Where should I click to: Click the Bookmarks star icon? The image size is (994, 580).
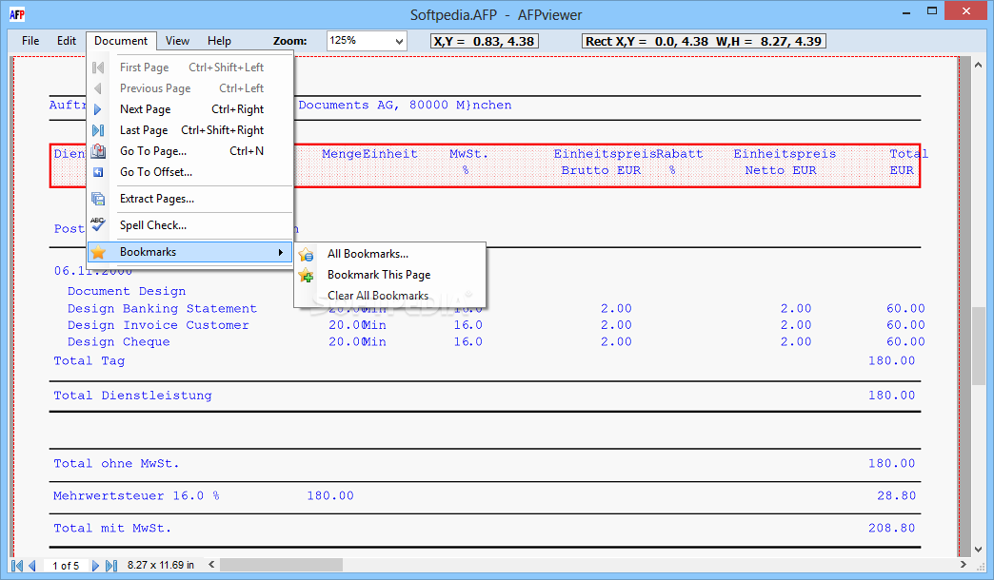click(x=98, y=252)
